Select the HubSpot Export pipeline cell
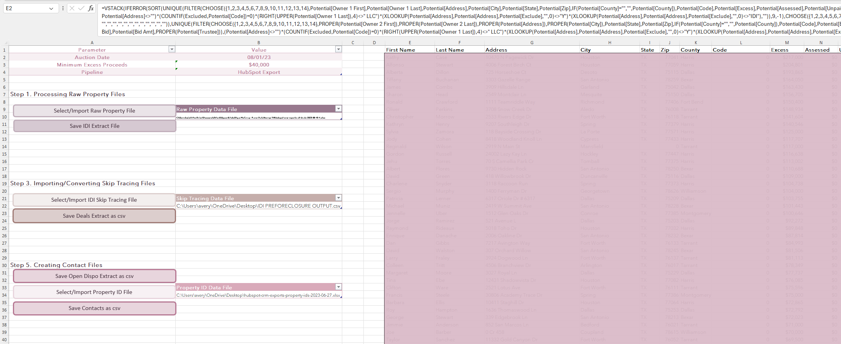This screenshot has width=841, height=344. coord(259,72)
